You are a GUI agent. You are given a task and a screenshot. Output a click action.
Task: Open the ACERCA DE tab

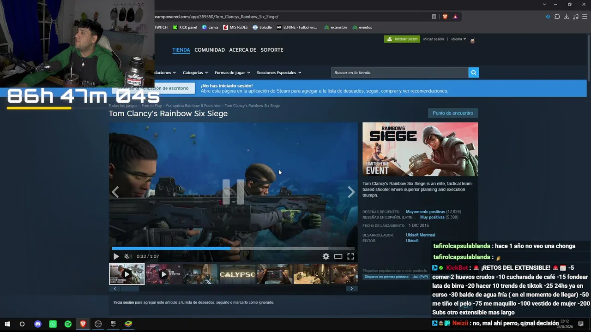pos(242,50)
